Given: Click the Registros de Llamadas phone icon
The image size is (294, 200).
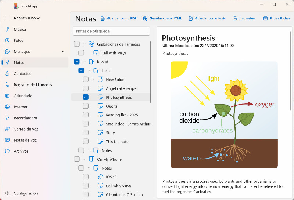Looking at the screenshot, I should 7,84.
